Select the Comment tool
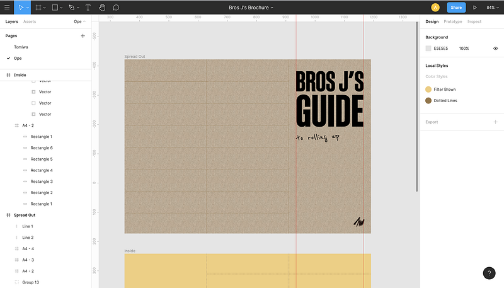Screen dimensions: 504x288 tap(116, 8)
